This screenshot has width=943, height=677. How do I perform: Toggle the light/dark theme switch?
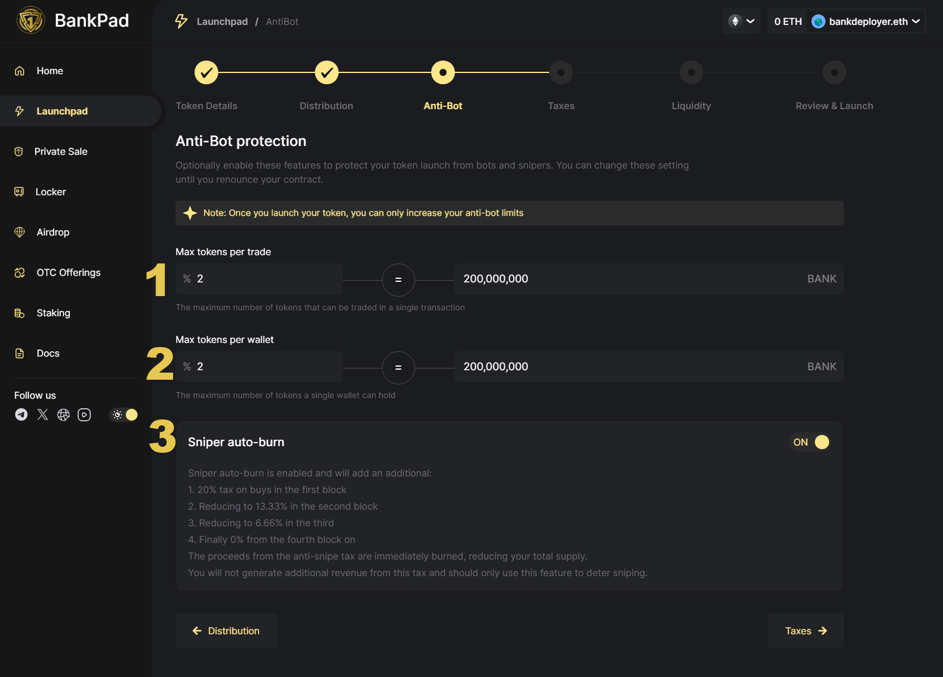click(x=124, y=415)
